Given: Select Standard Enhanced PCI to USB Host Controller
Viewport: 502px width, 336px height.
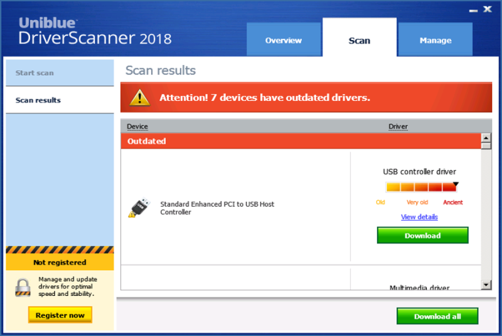Looking at the screenshot, I should click(217, 207).
